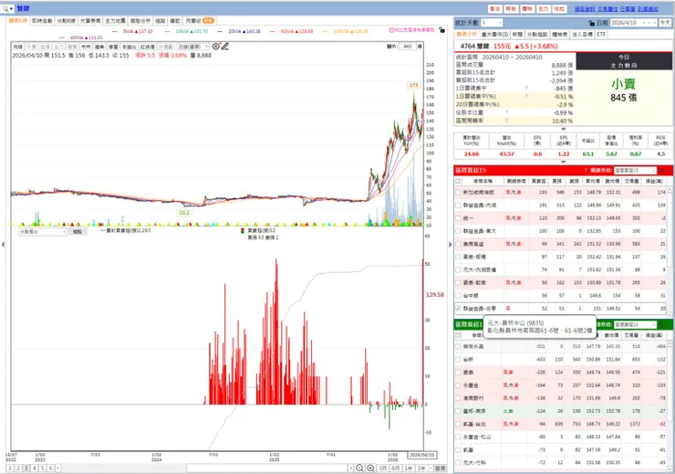
Task: Click the 60MA legend line
Action: 292,31
